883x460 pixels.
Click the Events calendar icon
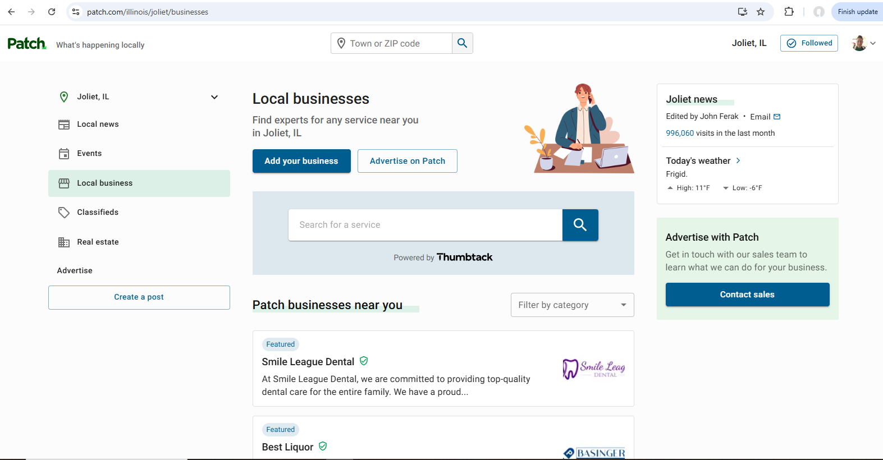pyautogui.click(x=64, y=154)
